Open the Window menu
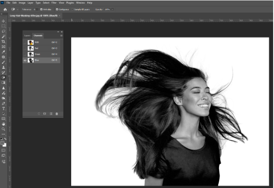 (x=80, y=3)
